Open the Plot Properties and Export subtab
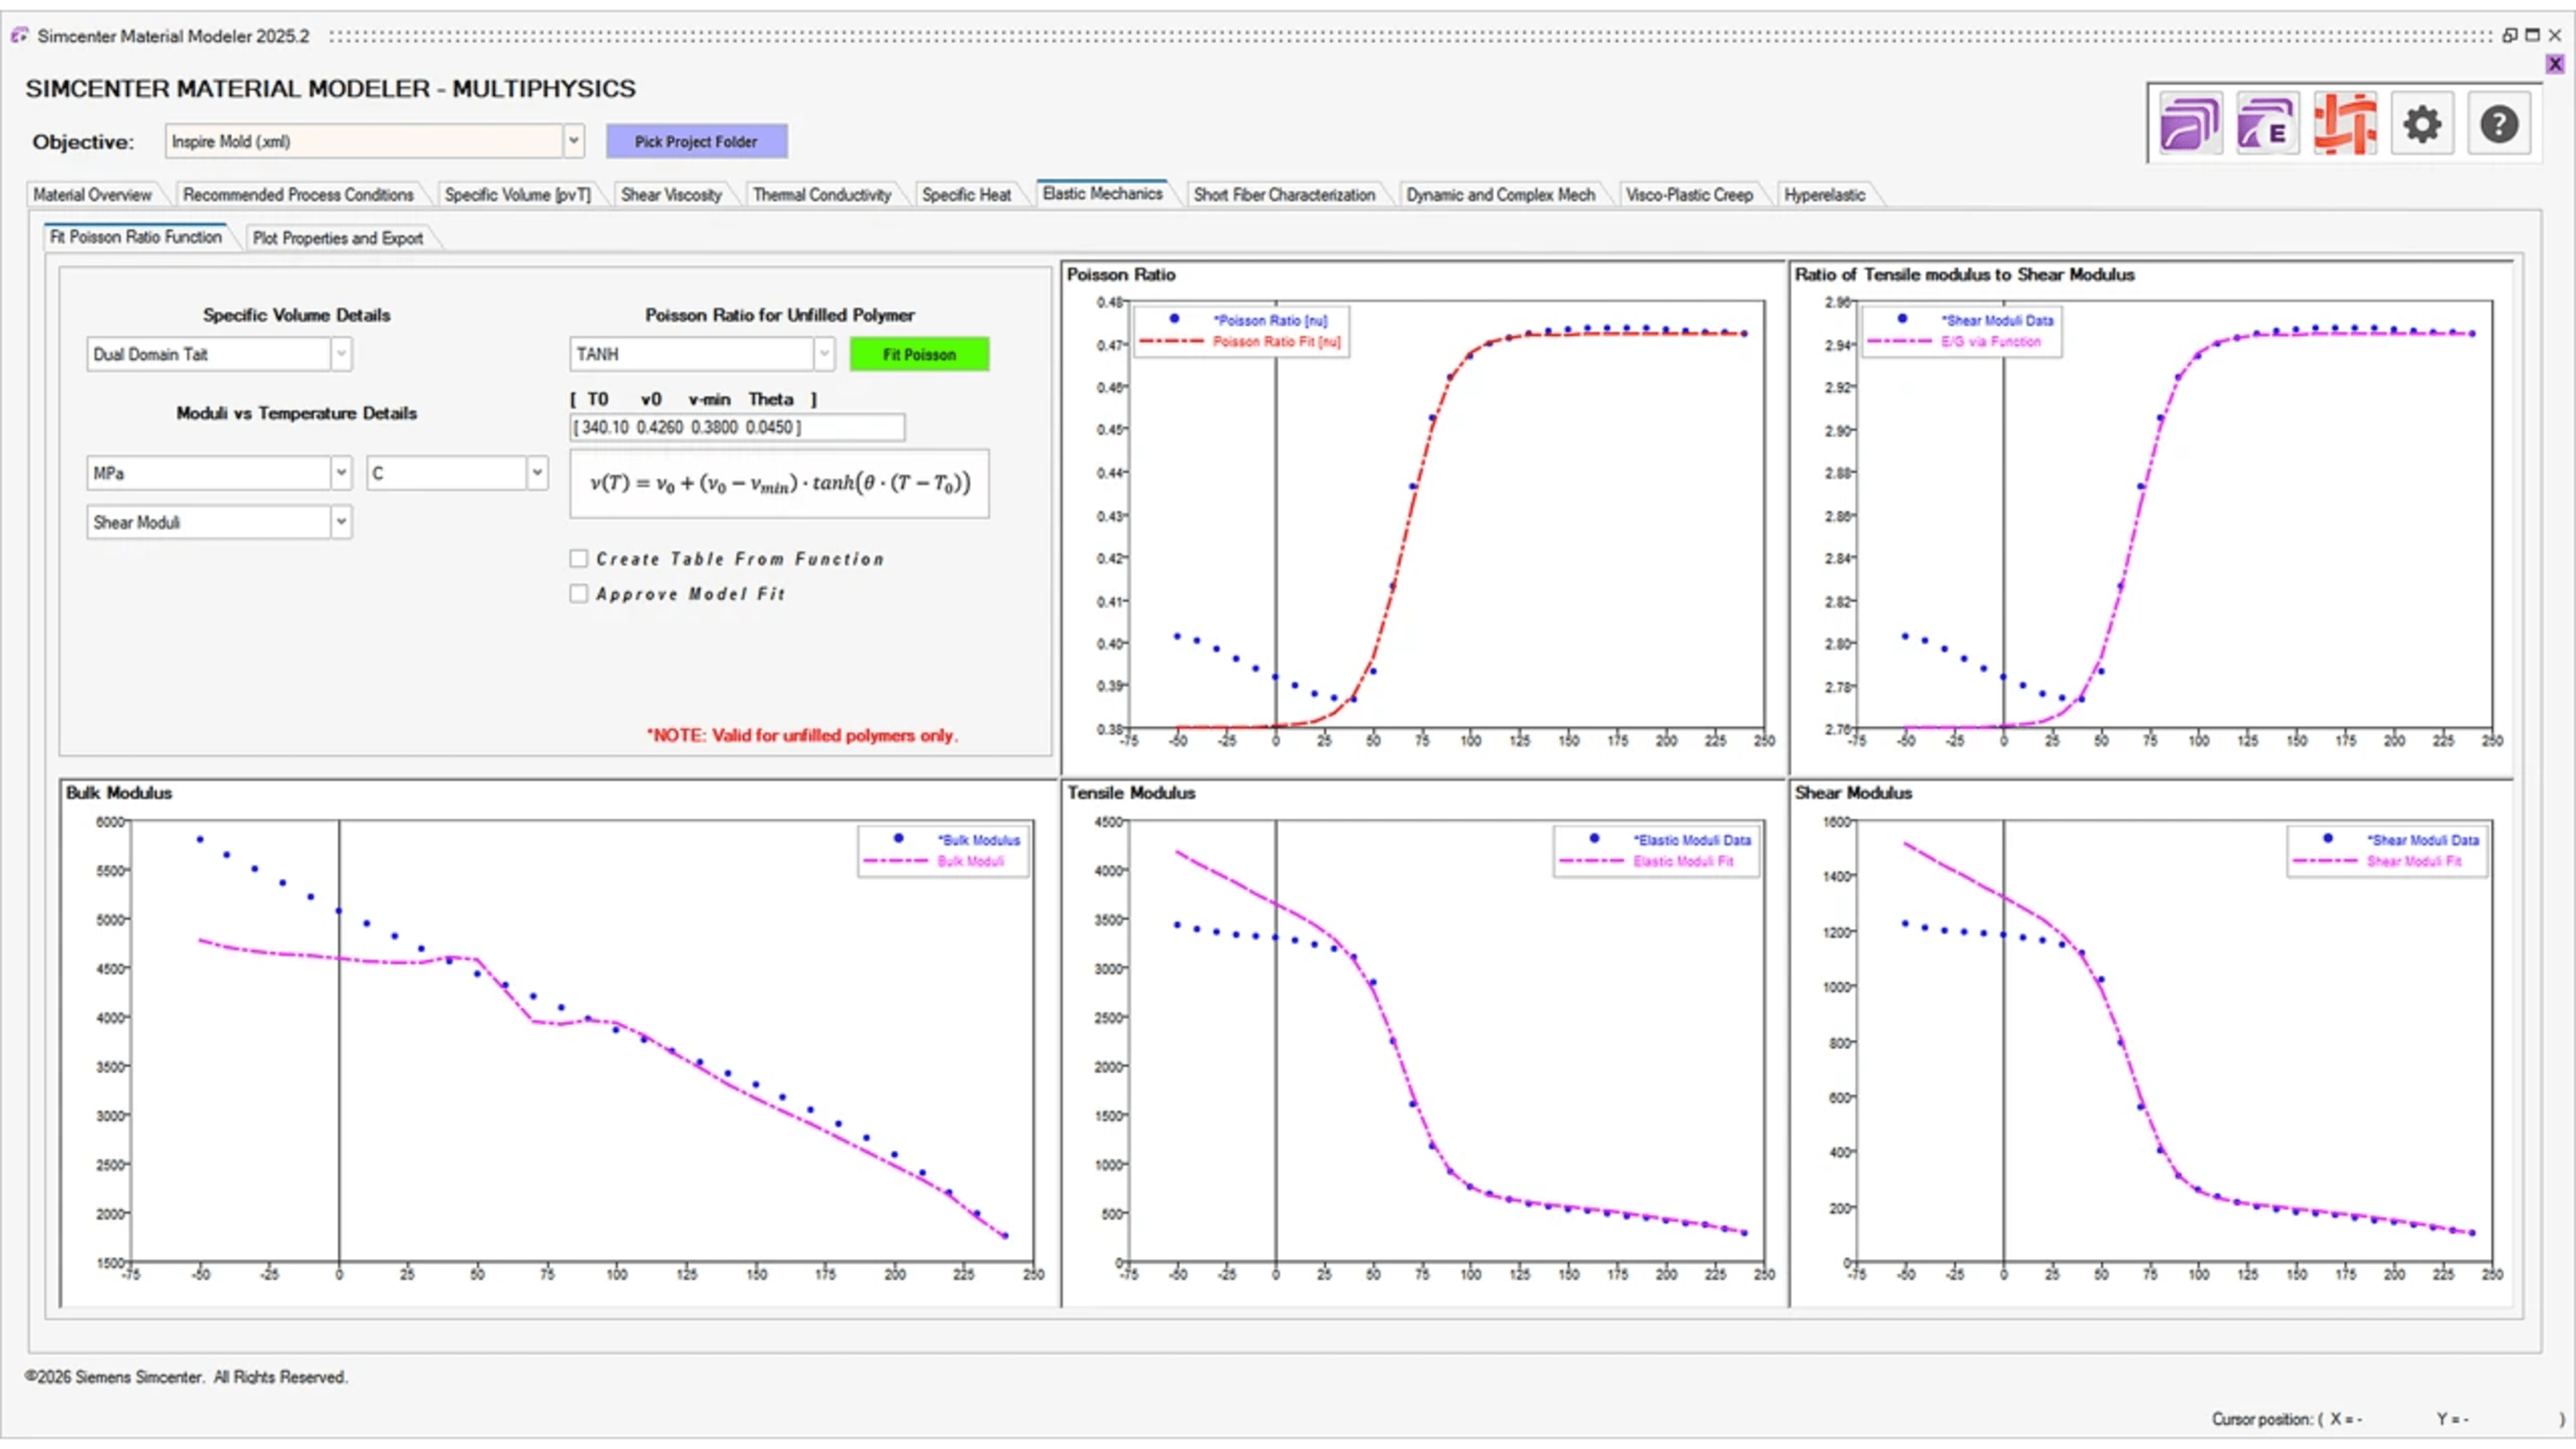The height and width of the screenshot is (1449, 2576). click(x=338, y=238)
